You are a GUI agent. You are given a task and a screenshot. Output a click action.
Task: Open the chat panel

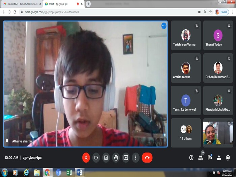click(210, 157)
